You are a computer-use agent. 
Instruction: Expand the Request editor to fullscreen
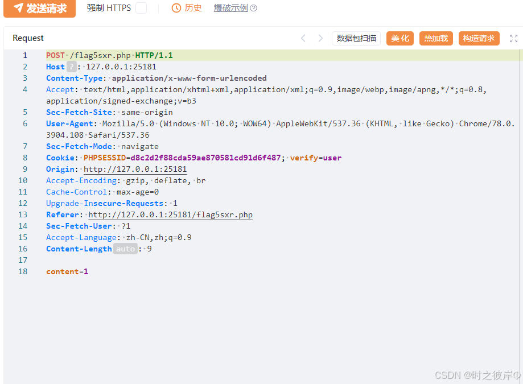(x=513, y=38)
